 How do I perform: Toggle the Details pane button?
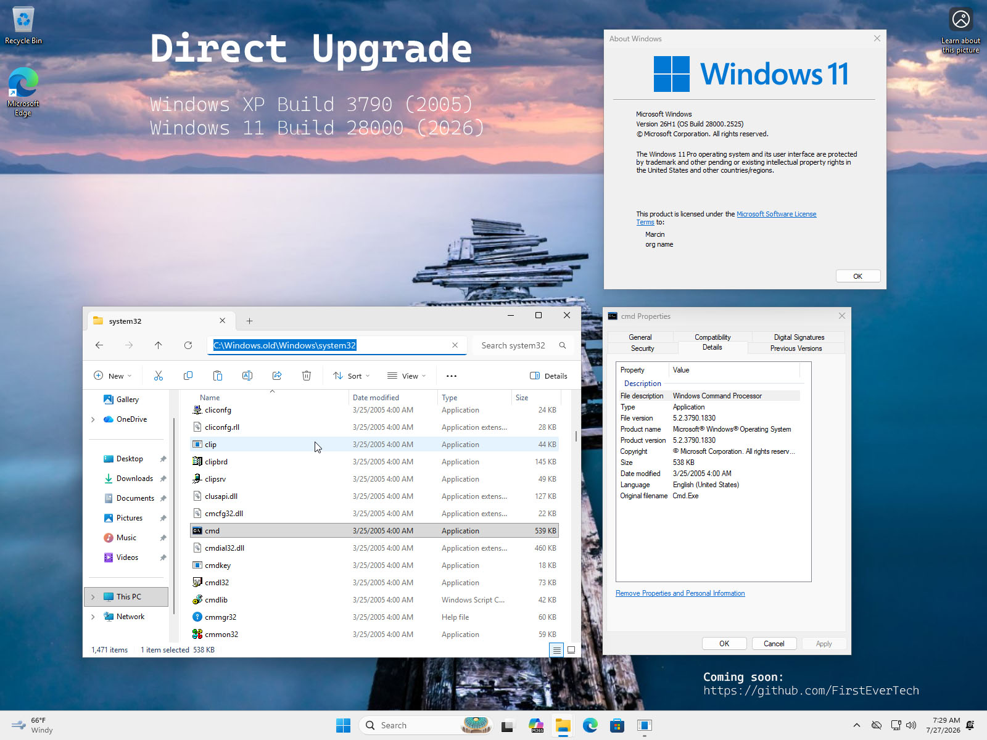(548, 376)
